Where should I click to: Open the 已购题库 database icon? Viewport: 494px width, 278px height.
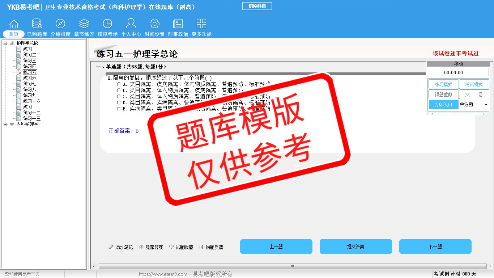click(37, 24)
